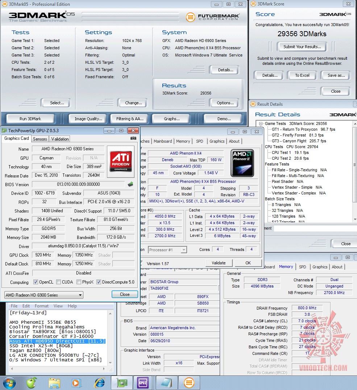Screen dimensions: 357x390
Task: Click 3DMark05 title bar orange icon
Action: pyautogui.click(x=5, y=4)
